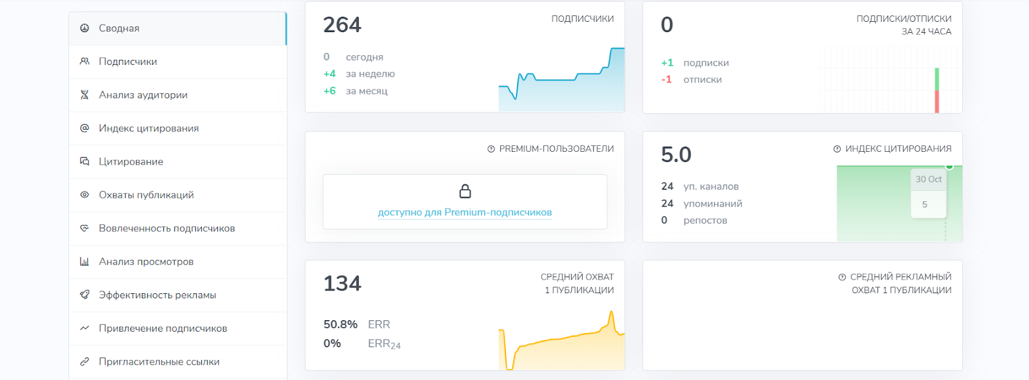
Task: Click the Пригласительные ссылки chain icon
Action: 84,362
